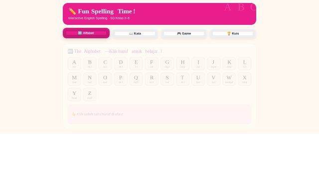Select letter F card

pyautogui.click(x=152, y=64)
